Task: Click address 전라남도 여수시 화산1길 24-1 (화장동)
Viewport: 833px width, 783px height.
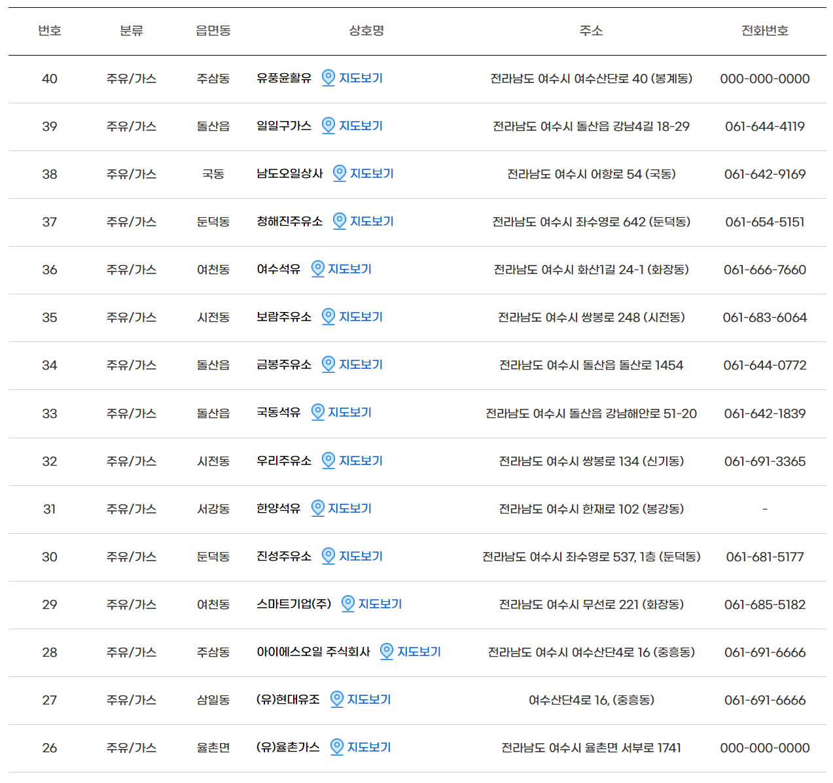Action: [x=592, y=270]
